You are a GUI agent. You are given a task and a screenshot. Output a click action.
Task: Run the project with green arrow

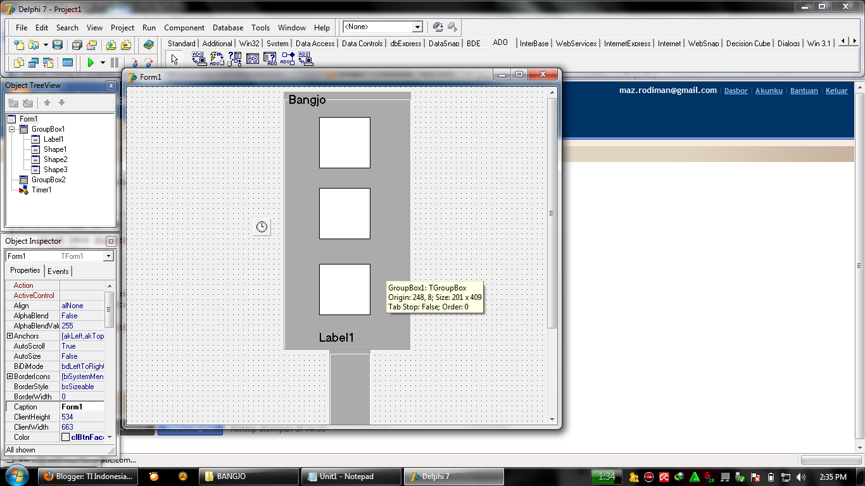click(x=91, y=63)
